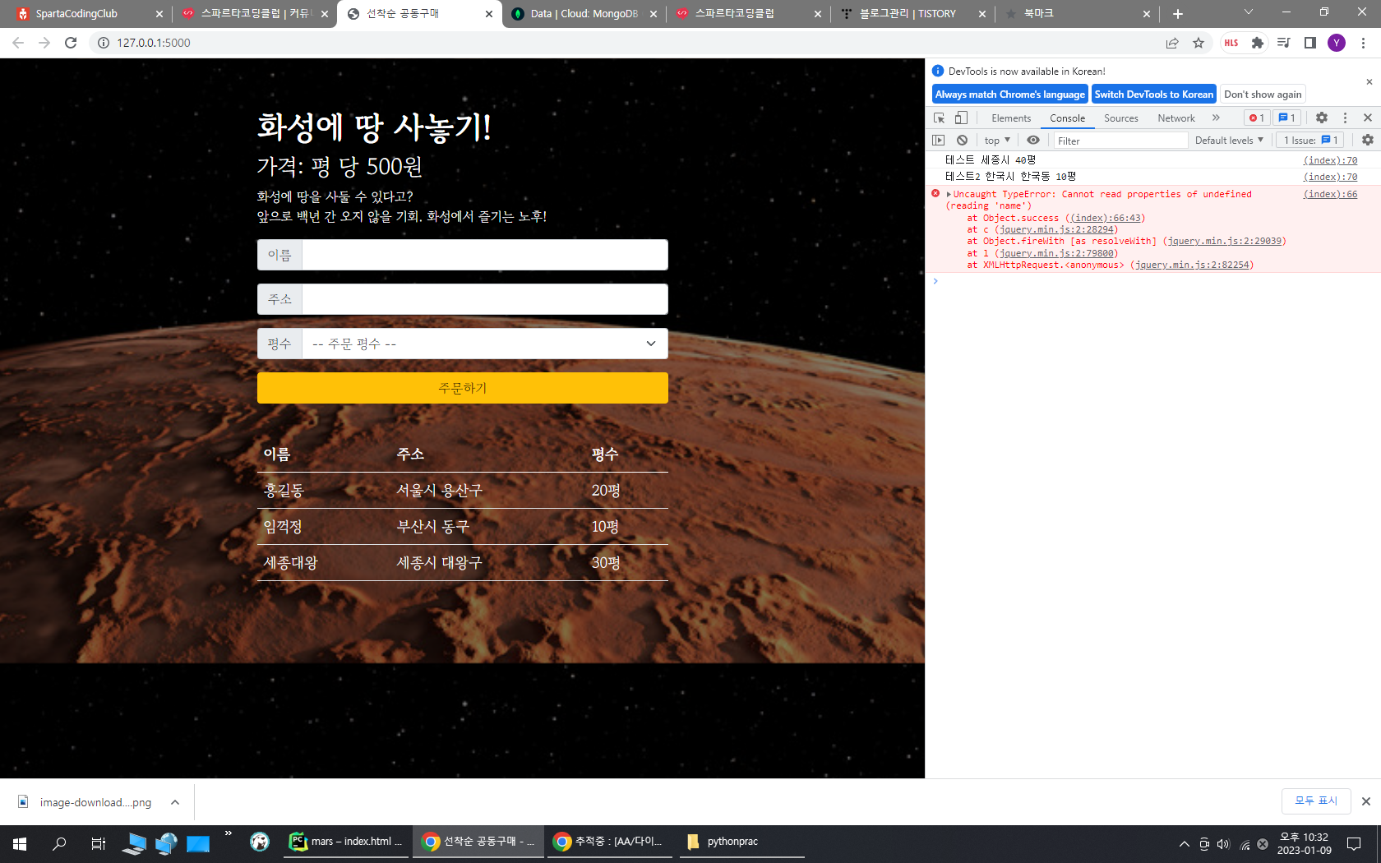Screen dimensions: 1381x863
Task: Open the PyCharm mars index.html taskbar item
Action: 346,842
